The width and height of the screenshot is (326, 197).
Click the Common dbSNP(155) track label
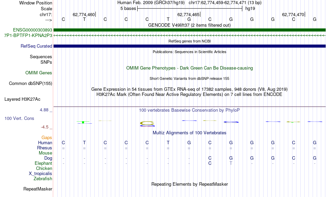(x=31, y=84)
